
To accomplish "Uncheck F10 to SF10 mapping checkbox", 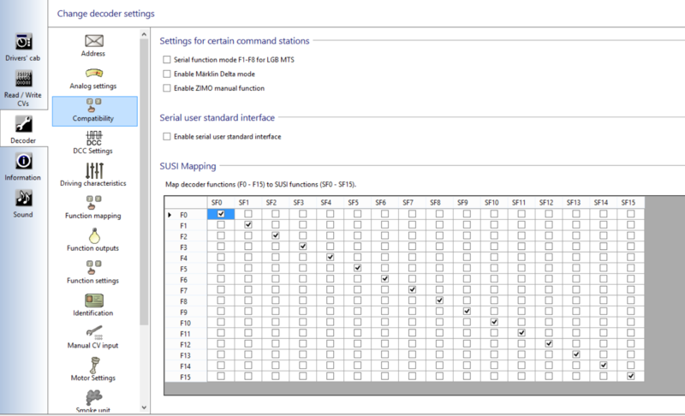I will 494,322.
